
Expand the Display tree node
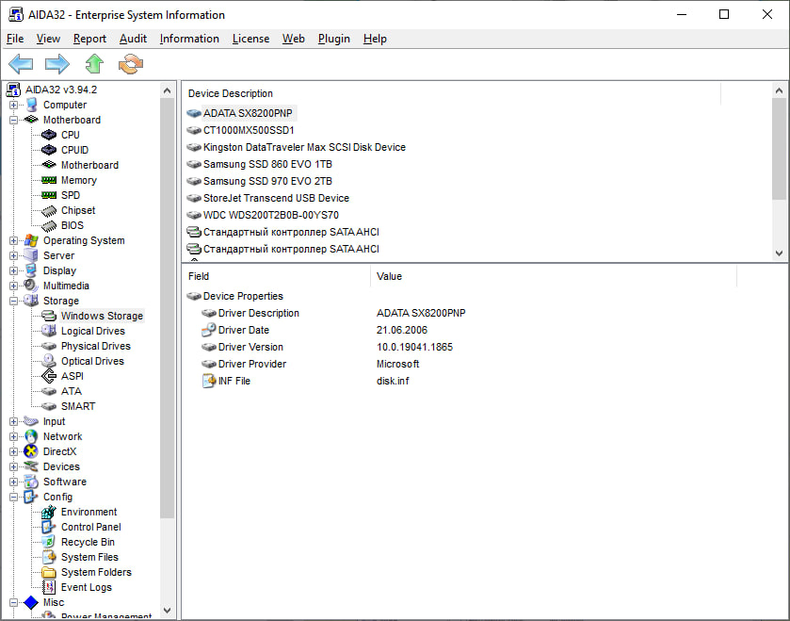(x=13, y=270)
